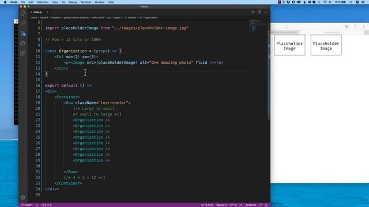Open the notifications bell in status bar
369x207 pixels.
[x=266, y=205]
